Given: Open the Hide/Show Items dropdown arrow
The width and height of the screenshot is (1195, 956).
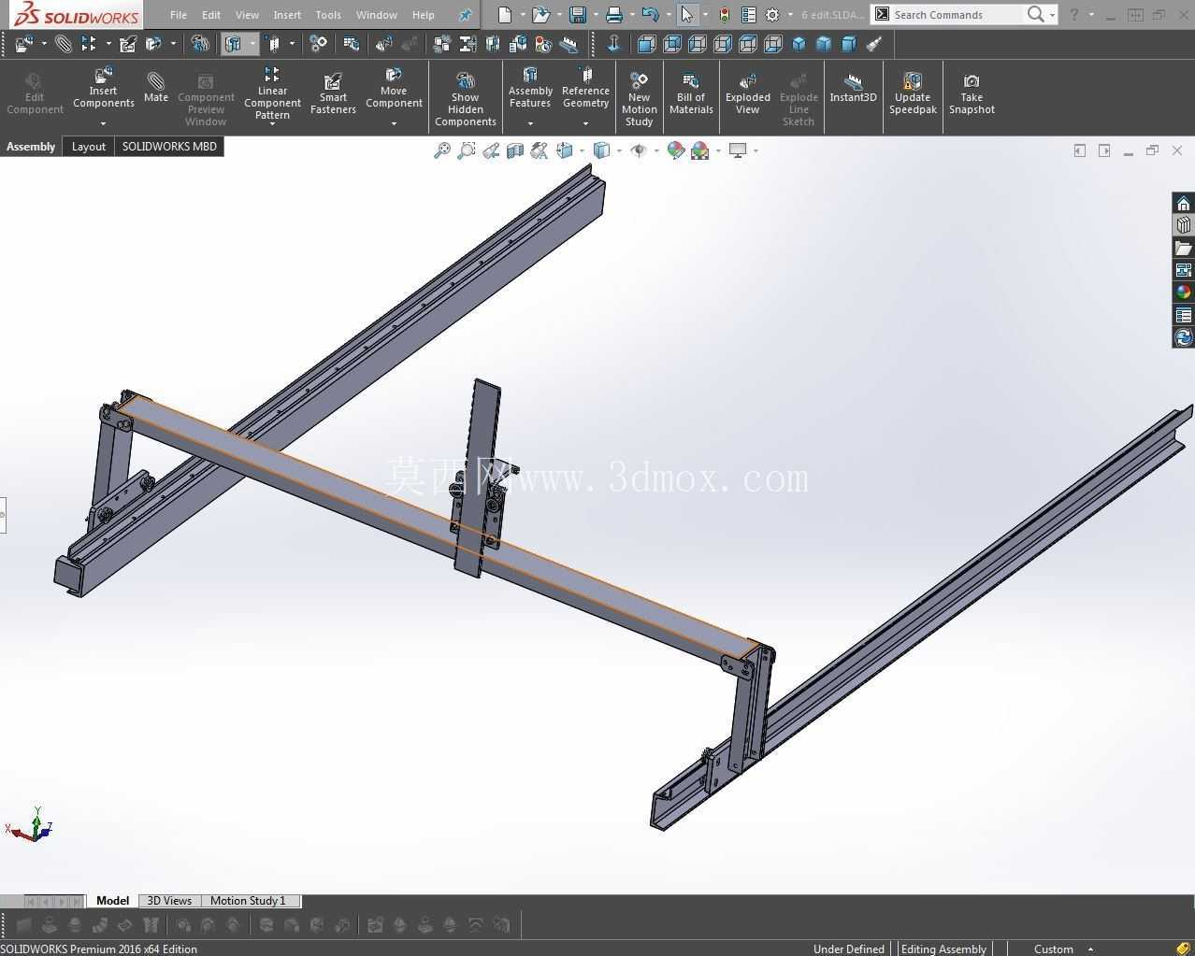Looking at the screenshot, I should pos(655,150).
